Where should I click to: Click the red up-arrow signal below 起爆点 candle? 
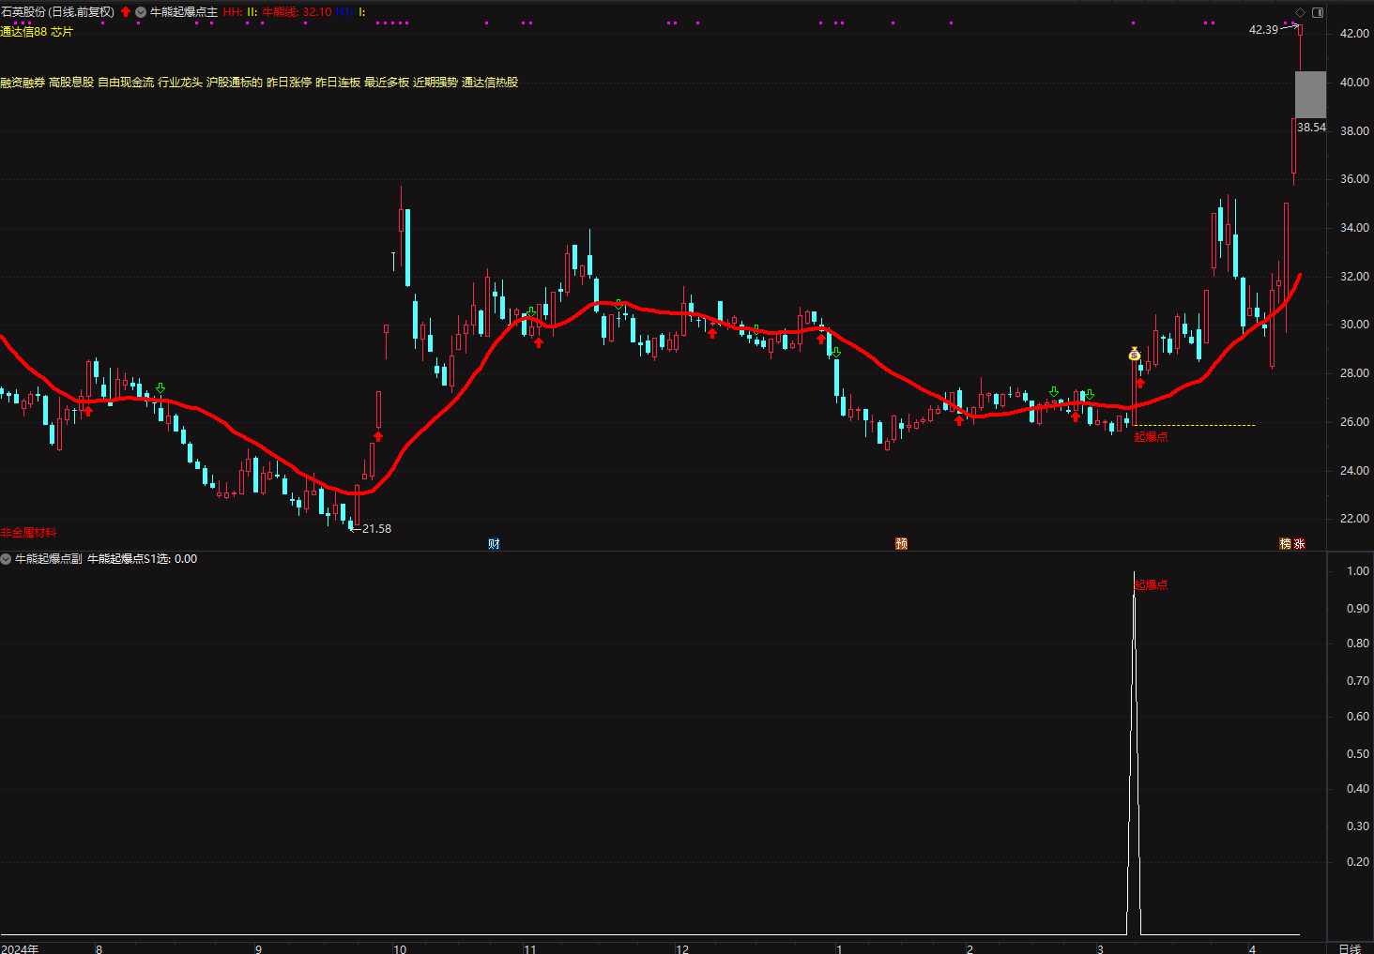pos(1140,382)
